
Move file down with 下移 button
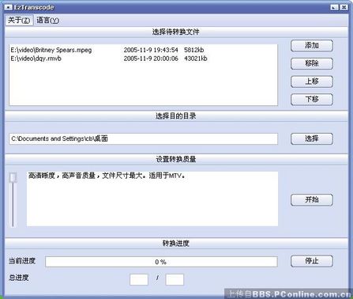(x=312, y=100)
